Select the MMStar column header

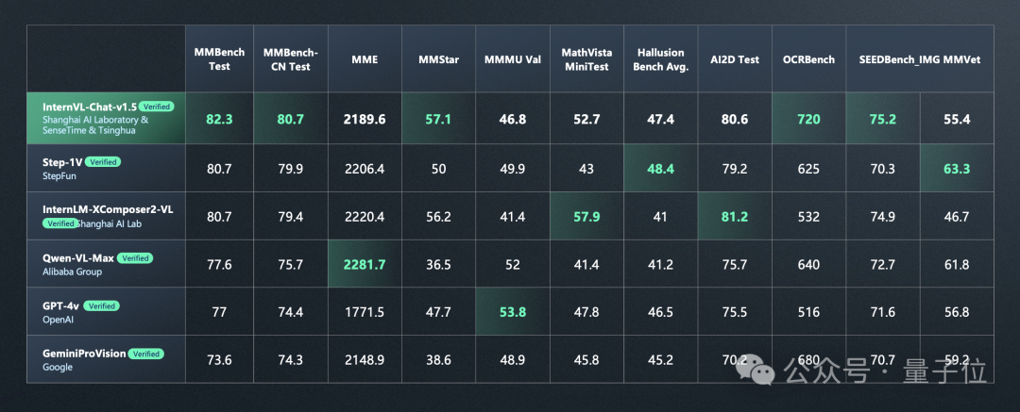[x=437, y=59]
